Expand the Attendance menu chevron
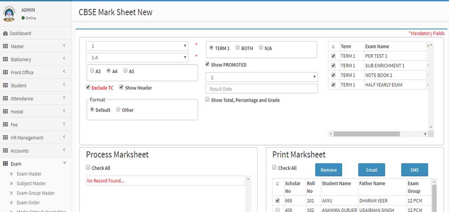The height and width of the screenshot is (212, 449). coord(64,98)
